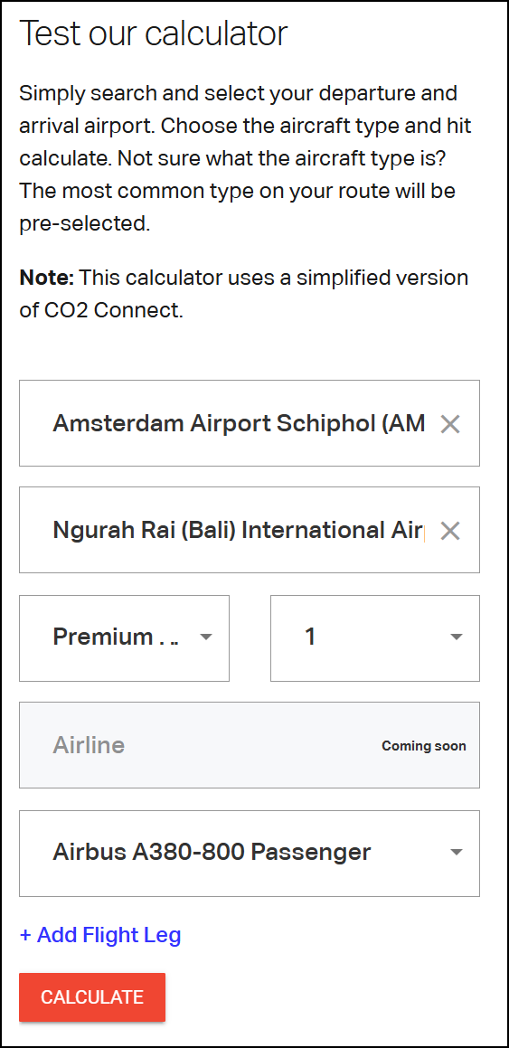509x1048 pixels.
Task: Click the Calculate button
Action: click(92, 996)
